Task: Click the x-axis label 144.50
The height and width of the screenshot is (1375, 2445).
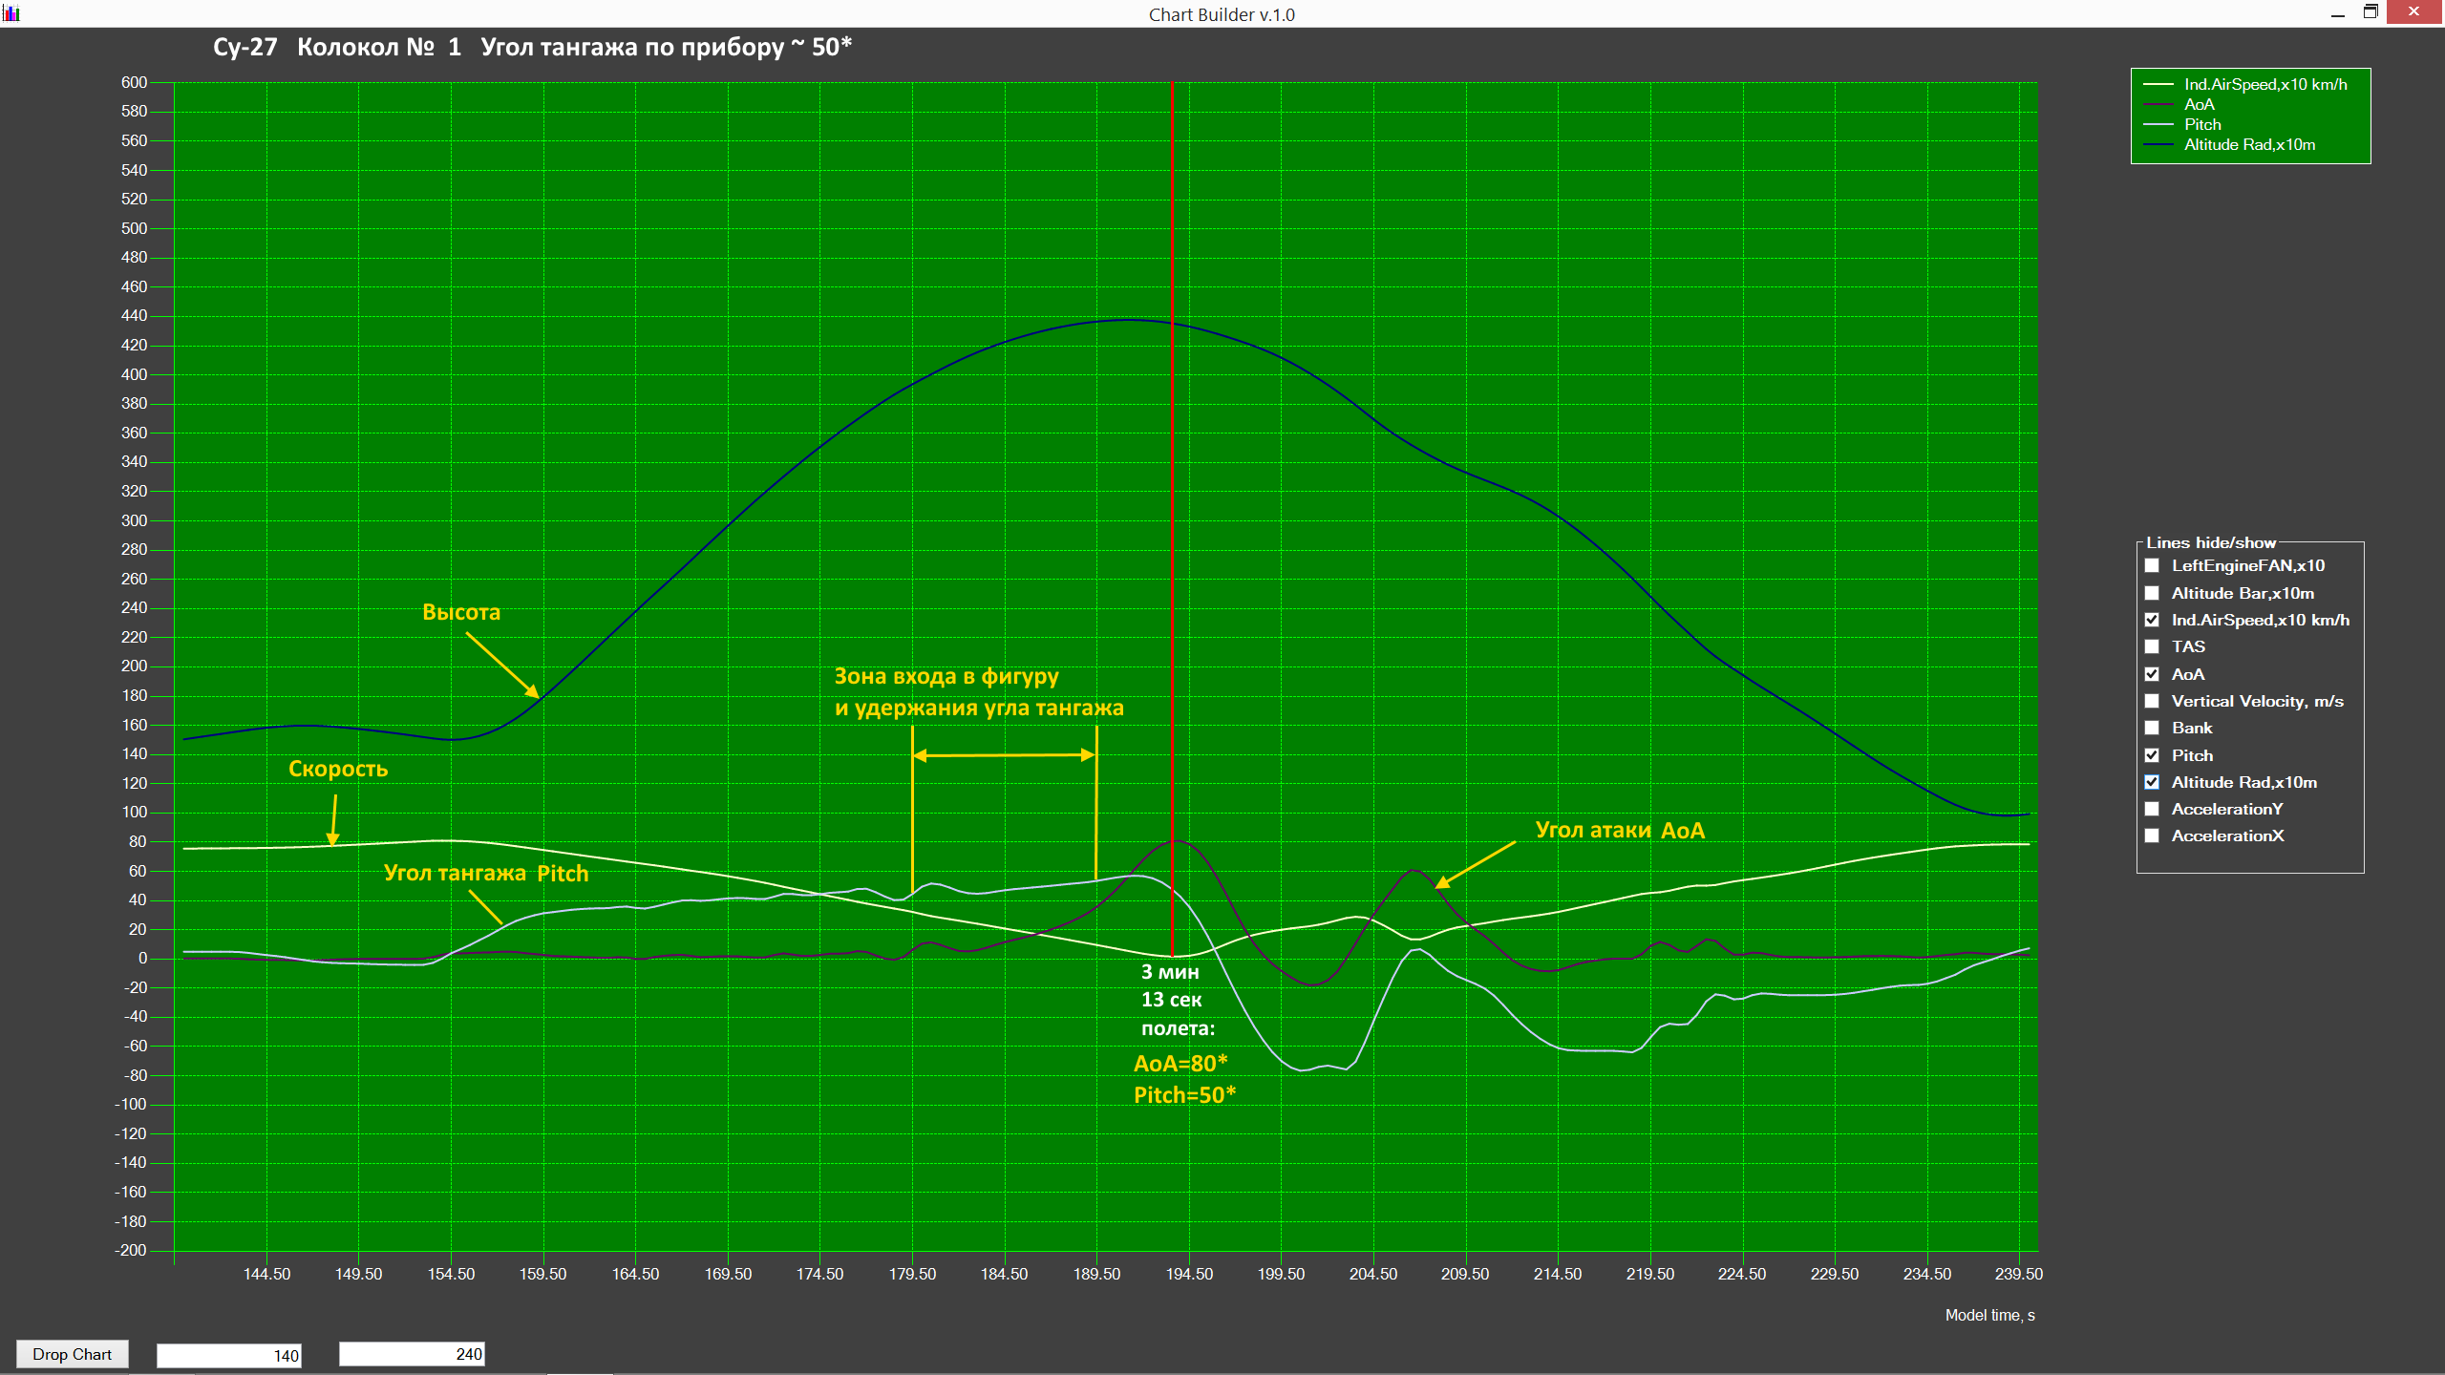Action: (x=266, y=1274)
